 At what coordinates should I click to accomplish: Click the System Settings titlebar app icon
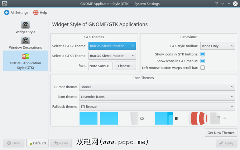[5, 4]
